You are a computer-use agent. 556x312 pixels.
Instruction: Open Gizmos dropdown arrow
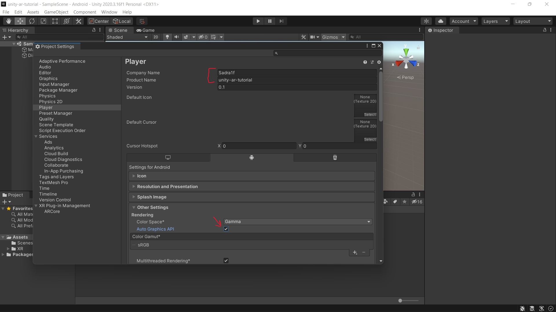click(343, 37)
